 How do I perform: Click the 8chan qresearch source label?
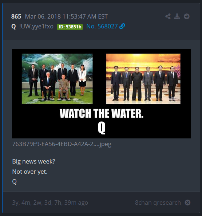[x=158, y=203]
